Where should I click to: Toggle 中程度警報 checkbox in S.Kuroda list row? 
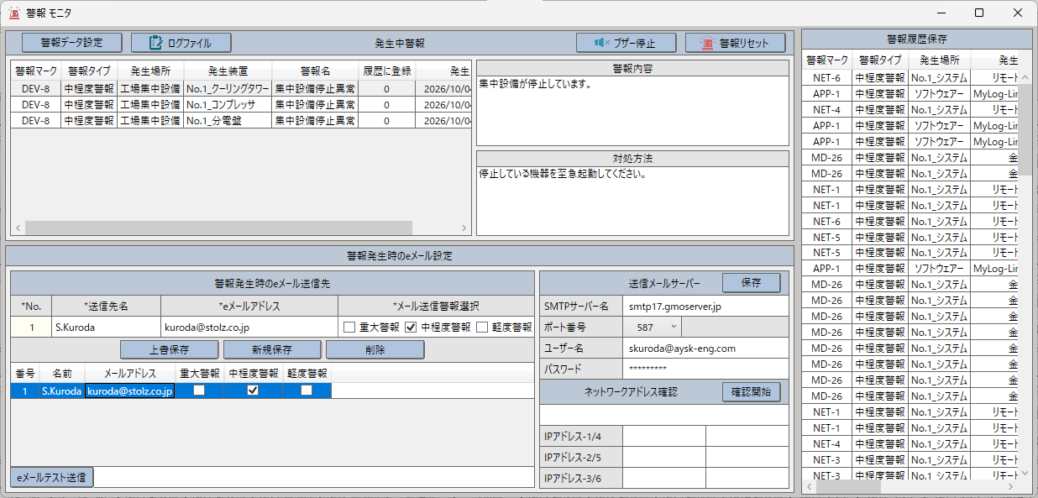coord(253,391)
